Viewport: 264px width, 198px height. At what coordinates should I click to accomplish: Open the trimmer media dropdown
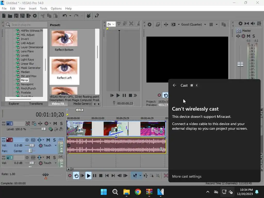tap(111, 24)
